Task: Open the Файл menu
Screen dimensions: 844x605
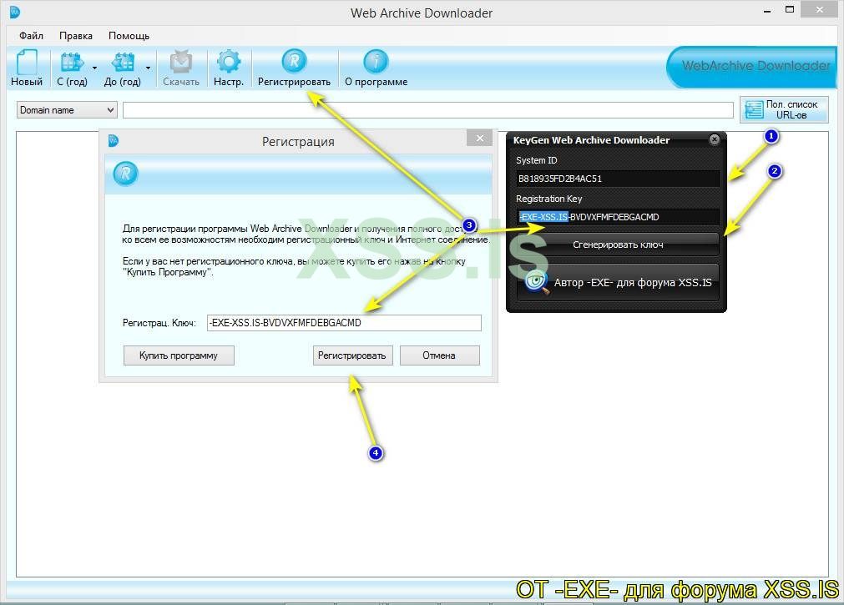Action: click(31, 36)
